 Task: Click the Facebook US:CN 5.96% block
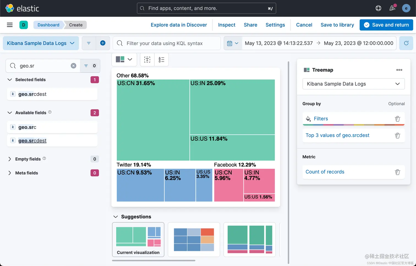pyautogui.click(x=229, y=185)
